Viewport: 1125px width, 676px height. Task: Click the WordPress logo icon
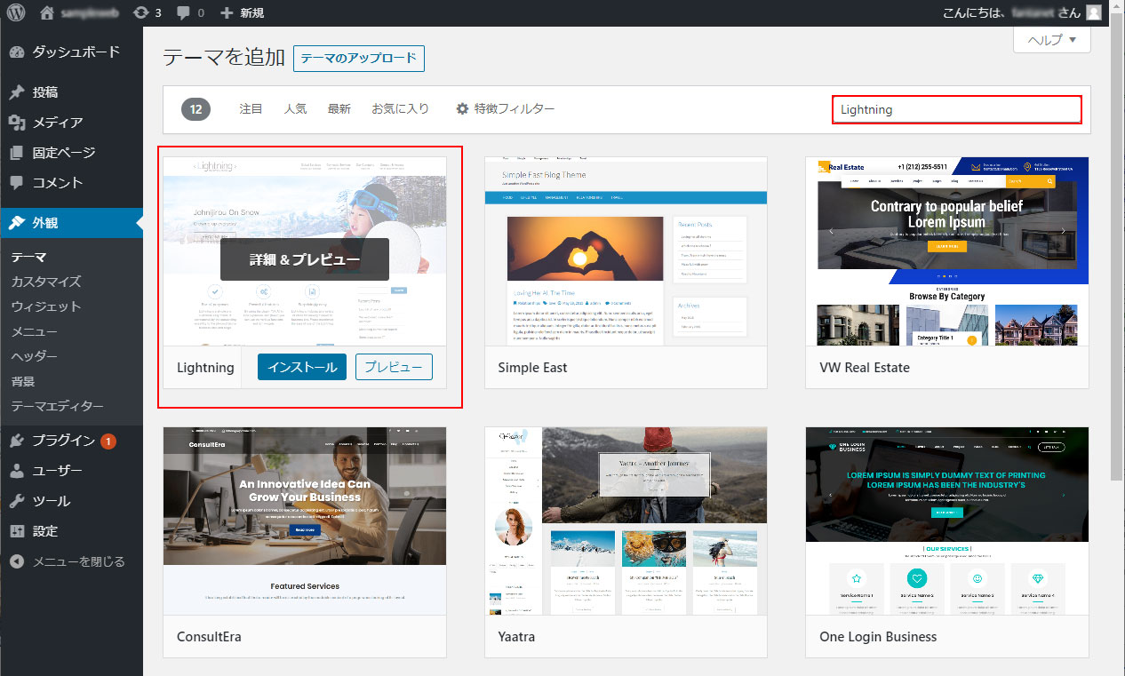coord(15,13)
